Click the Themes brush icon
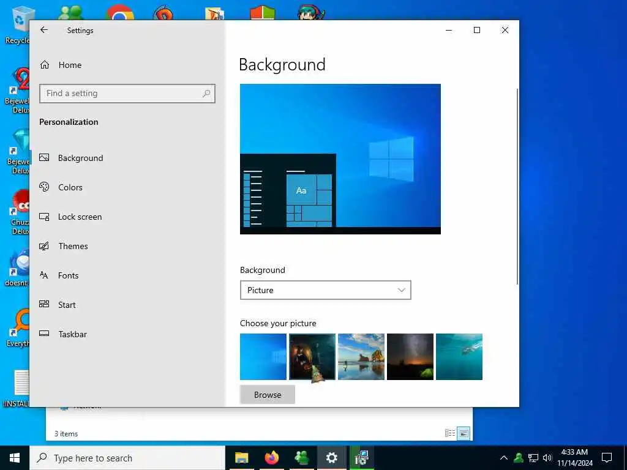Viewport: 627px width, 470px height. (x=44, y=246)
